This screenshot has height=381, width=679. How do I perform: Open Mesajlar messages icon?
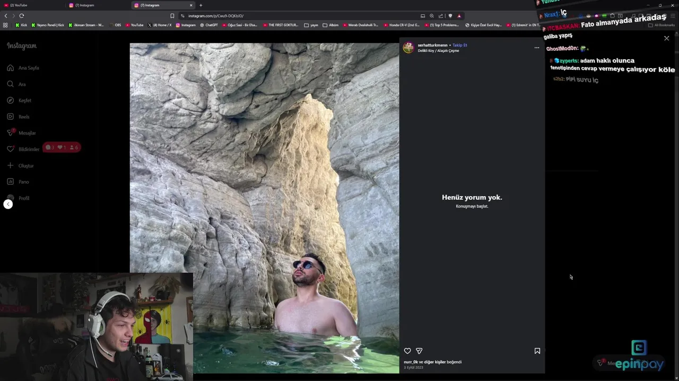[x=10, y=133]
